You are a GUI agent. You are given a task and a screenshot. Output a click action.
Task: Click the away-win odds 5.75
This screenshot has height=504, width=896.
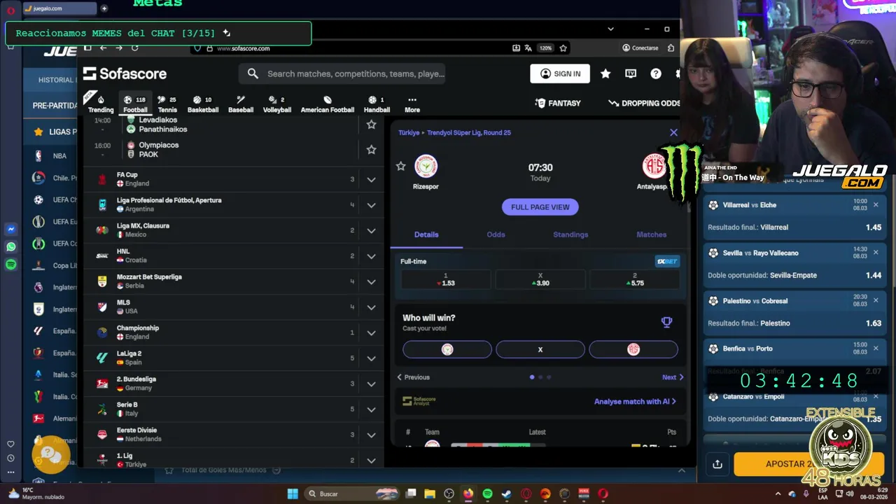634,280
